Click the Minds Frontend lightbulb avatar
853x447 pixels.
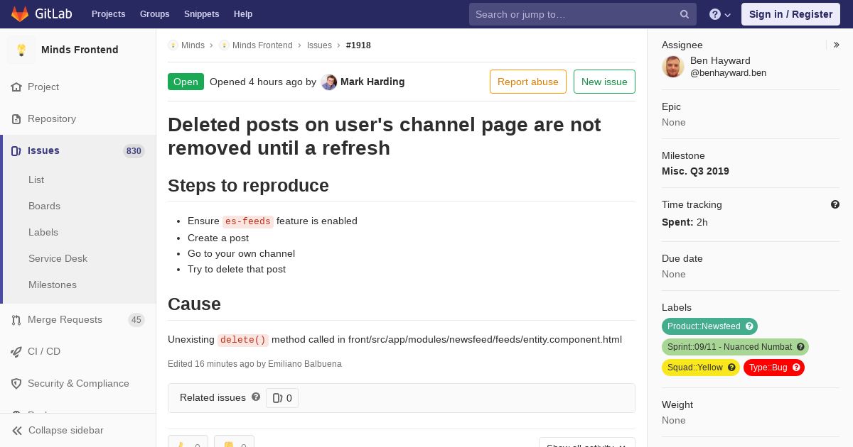(21, 50)
